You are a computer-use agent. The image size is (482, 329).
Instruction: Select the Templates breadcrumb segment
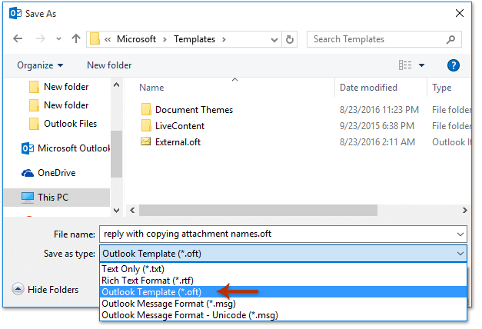194,39
